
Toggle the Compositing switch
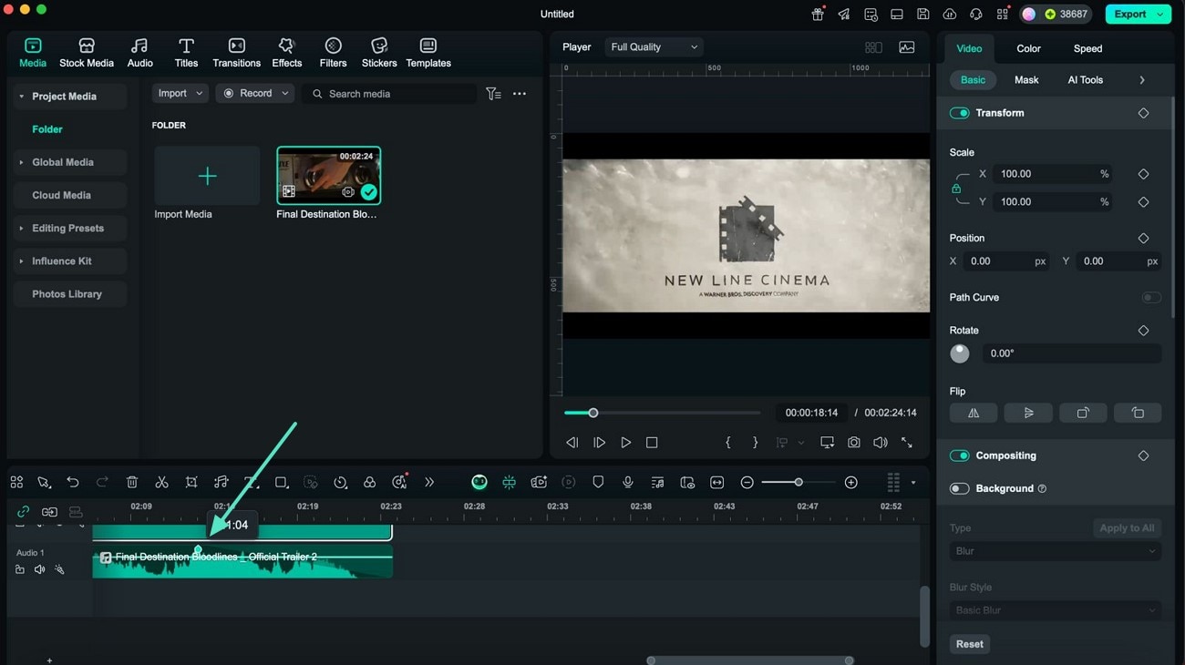(x=959, y=455)
